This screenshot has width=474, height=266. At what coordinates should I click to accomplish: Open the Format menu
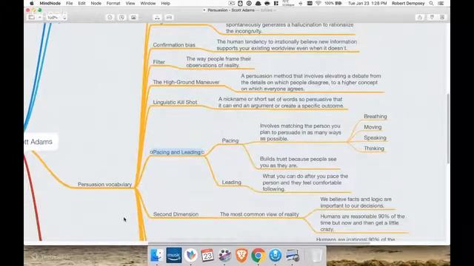tap(113, 3)
